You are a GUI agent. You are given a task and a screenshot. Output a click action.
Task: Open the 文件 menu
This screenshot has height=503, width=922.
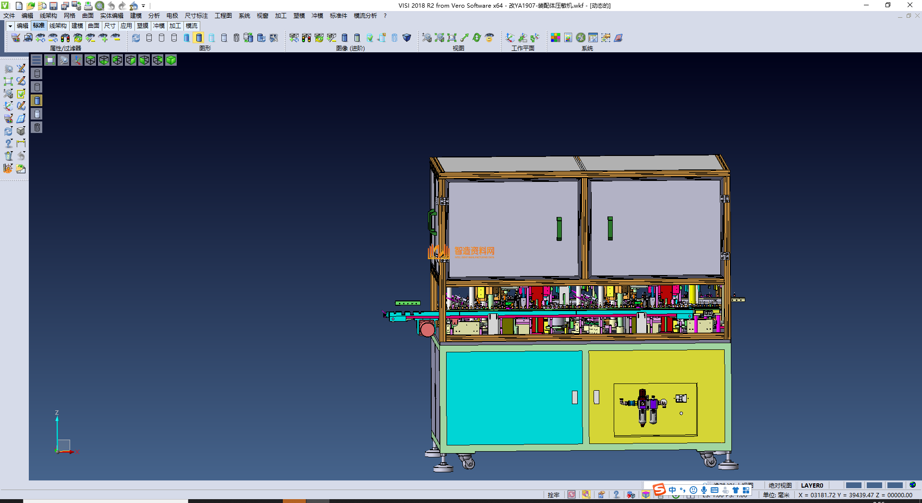(x=9, y=16)
